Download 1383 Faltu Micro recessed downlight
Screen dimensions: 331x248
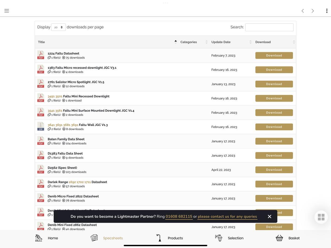click(274, 70)
